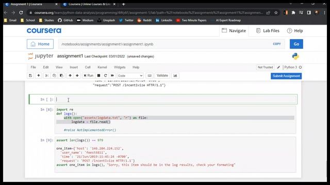Restart the kernel with the circular arrow icon

point(105,76)
